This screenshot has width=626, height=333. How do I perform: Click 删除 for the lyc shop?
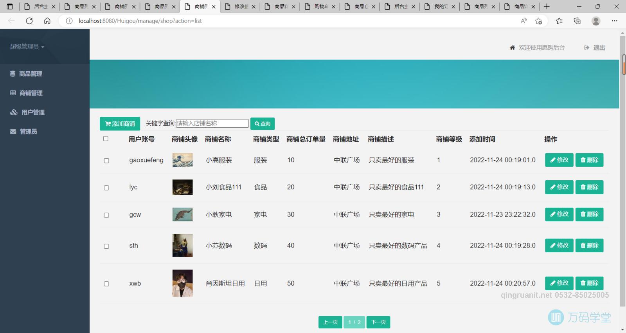589,187
